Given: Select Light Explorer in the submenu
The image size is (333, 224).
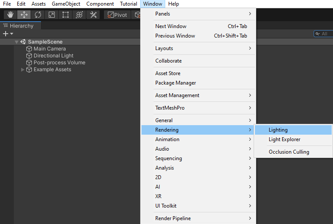Looking at the screenshot, I should pos(284,139).
